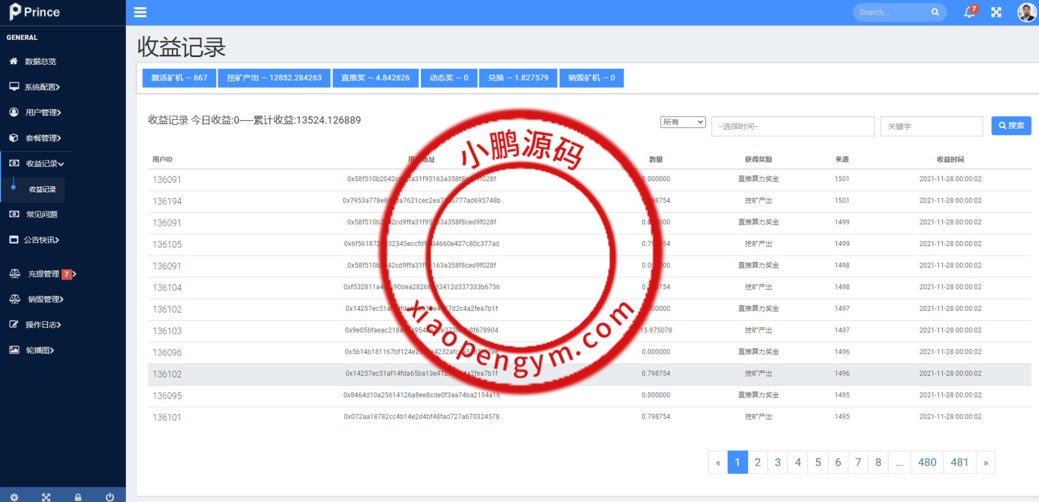The width and height of the screenshot is (1039, 502).
Task: Open the notifications bell
Action: coord(969,12)
